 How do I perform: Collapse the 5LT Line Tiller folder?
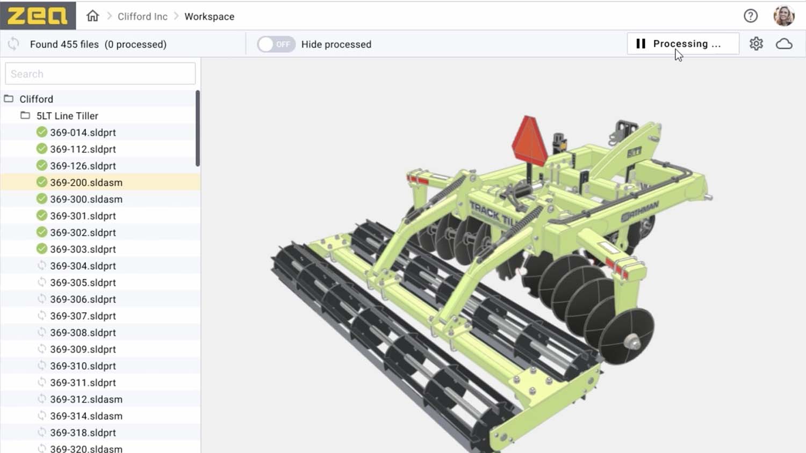click(x=25, y=115)
